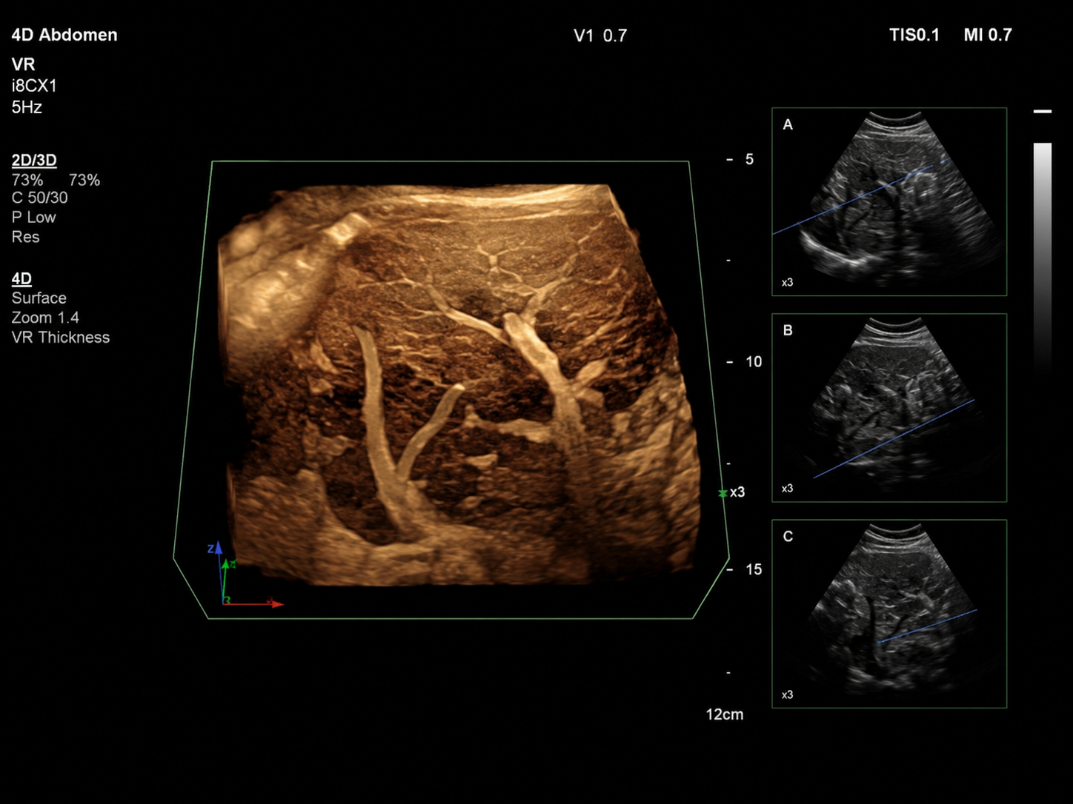1073x804 pixels.
Task: Open the 4D settings heading
Action: tap(21, 278)
